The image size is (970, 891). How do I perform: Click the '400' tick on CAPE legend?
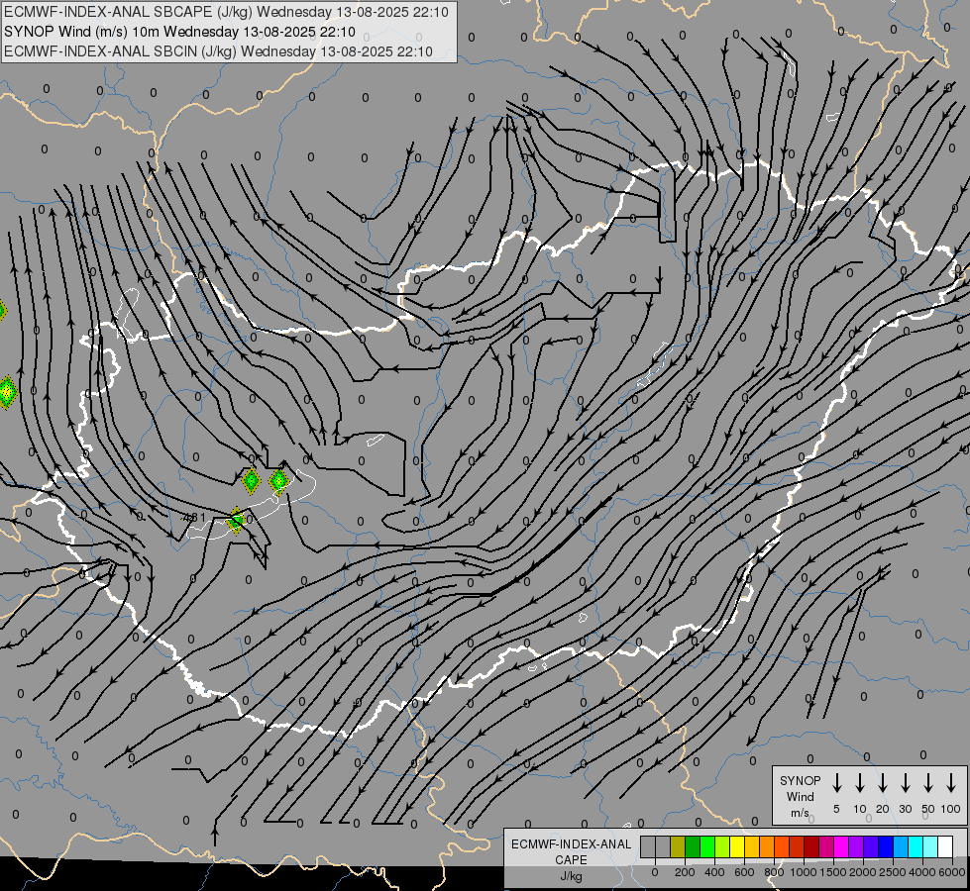714,872
